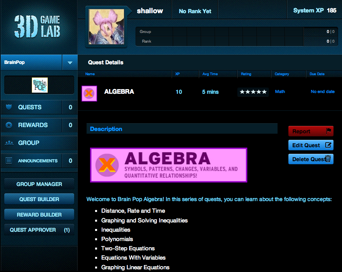
Task: Click the Delete Quest button
Action: coord(311,159)
